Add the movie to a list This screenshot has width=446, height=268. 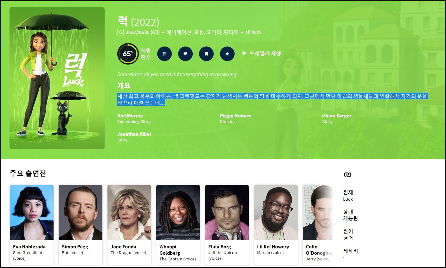pos(165,53)
